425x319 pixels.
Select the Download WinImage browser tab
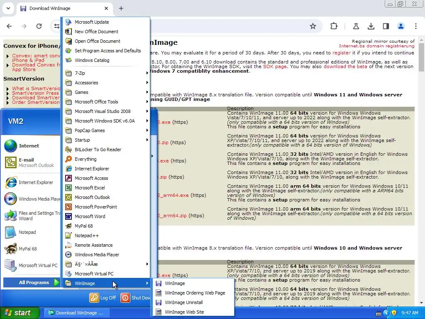(64, 8)
